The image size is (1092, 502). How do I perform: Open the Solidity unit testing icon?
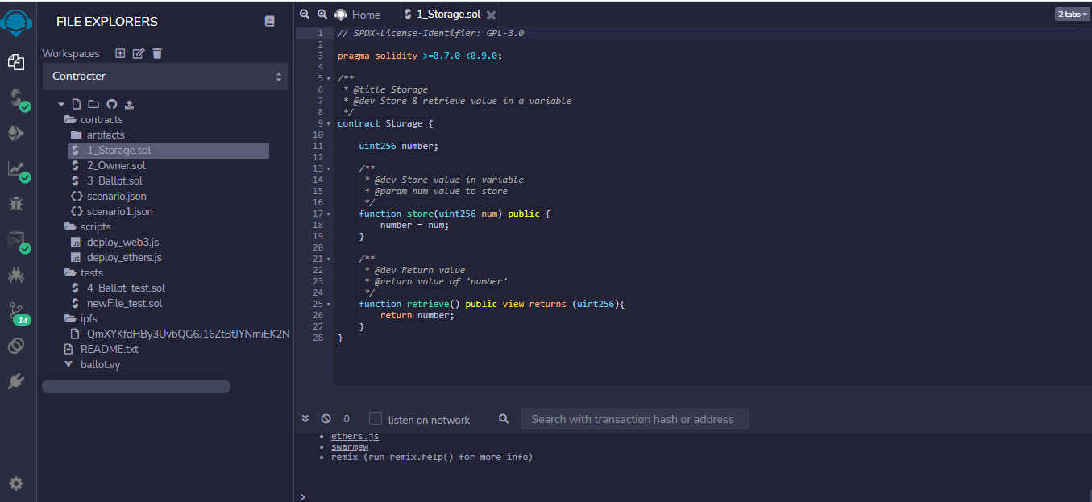16,240
